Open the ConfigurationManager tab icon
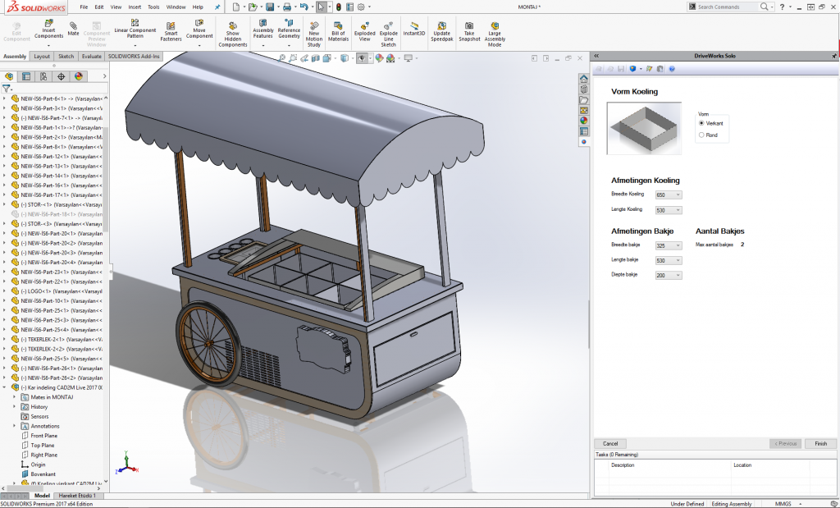The image size is (840, 508). tap(43, 76)
